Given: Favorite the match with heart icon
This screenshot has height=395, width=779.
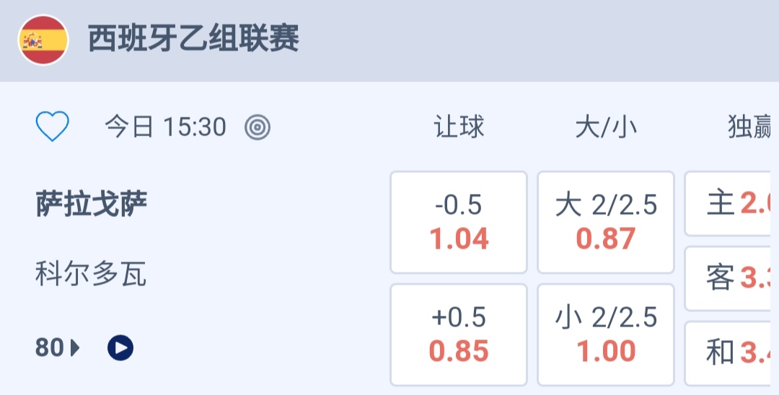Looking at the screenshot, I should (52, 128).
